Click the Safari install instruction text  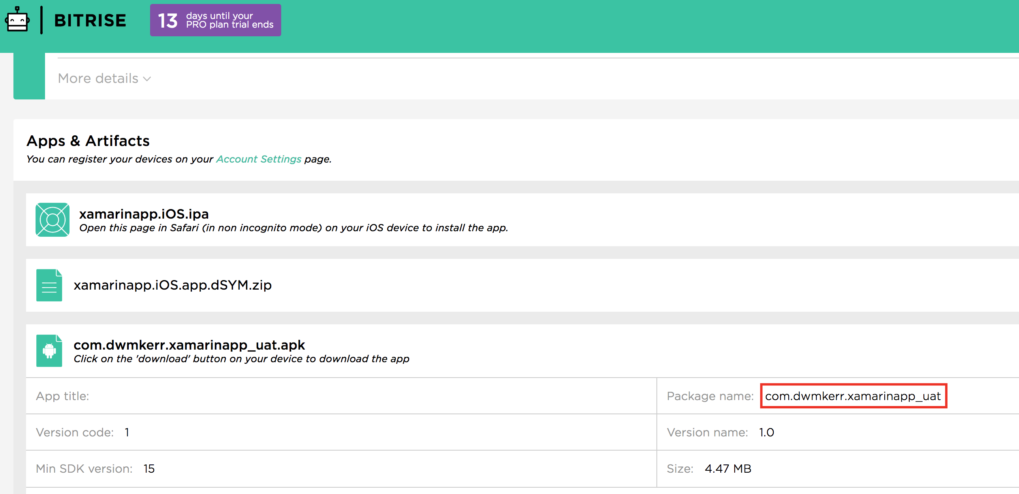point(293,228)
